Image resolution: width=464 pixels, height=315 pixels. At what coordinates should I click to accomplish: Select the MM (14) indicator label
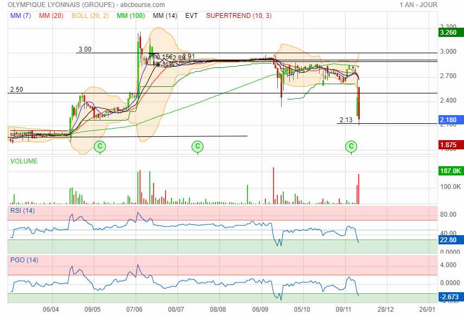[x=165, y=16]
